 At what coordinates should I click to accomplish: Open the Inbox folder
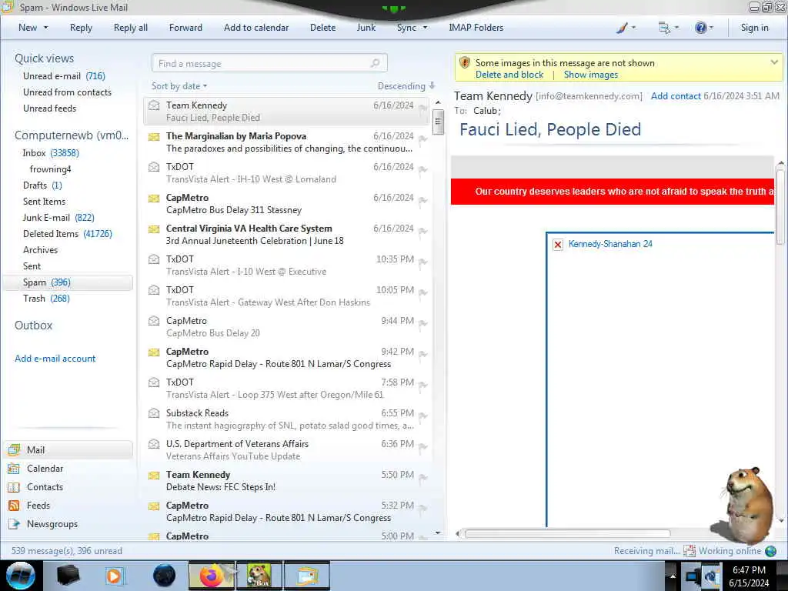coord(50,153)
